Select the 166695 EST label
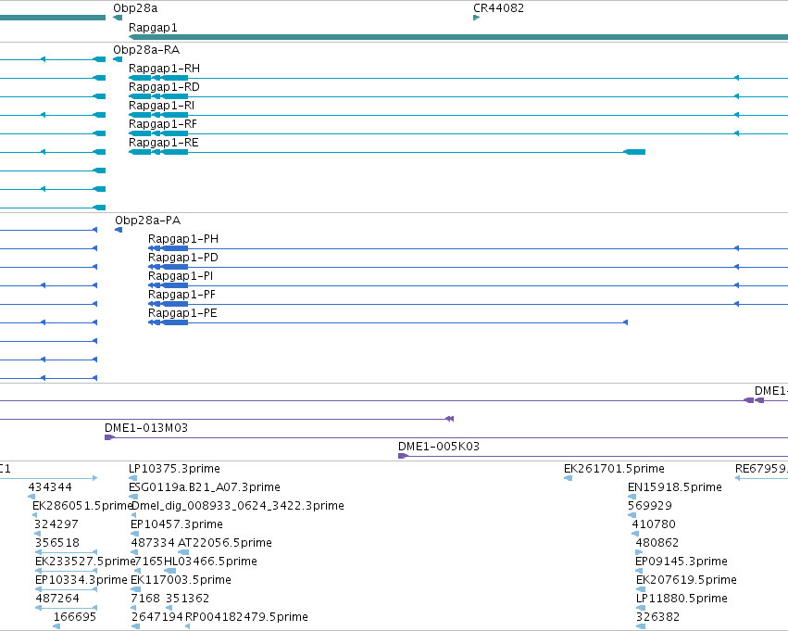Screen dimensions: 788x631 coord(75,617)
